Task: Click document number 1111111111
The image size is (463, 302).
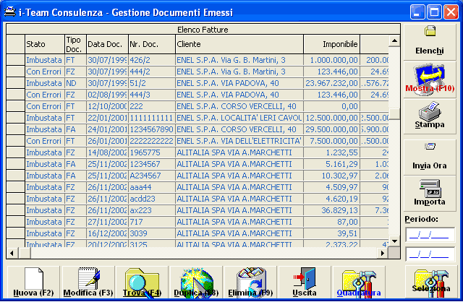Action: pos(152,118)
